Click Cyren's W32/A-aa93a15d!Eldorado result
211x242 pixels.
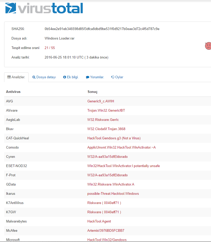pos(108,157)
